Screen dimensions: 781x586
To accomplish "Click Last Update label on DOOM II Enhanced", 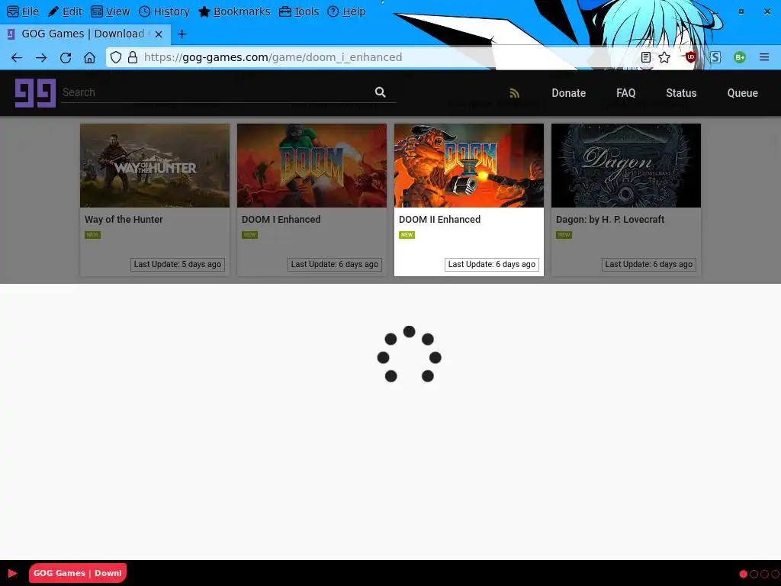I will coord(492,265).
